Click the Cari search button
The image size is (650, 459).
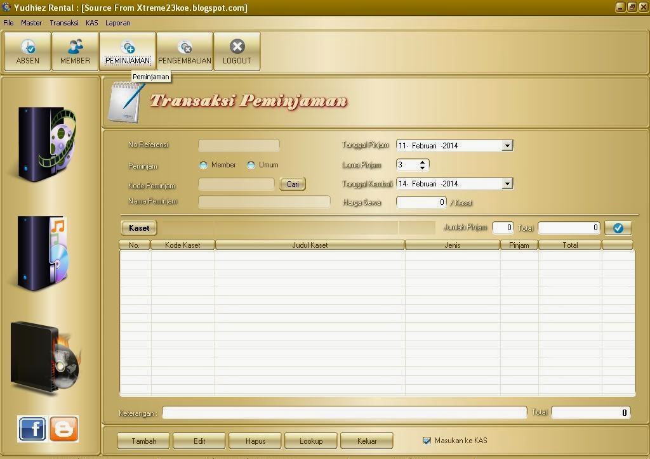293,184
